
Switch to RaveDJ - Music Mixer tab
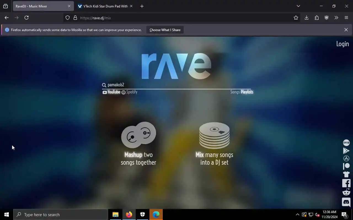click(x=43, y=6)
